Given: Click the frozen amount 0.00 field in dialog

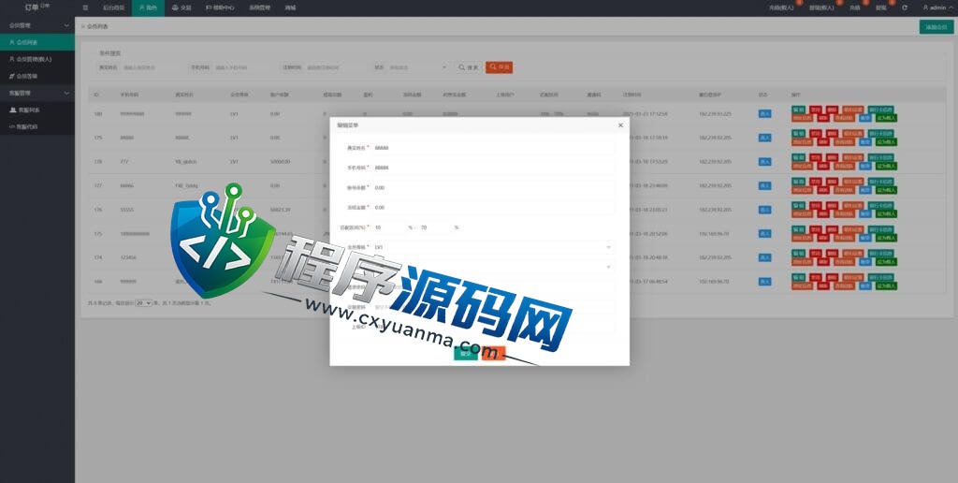Looking at the screenshot, I should (x=492, y=207).
